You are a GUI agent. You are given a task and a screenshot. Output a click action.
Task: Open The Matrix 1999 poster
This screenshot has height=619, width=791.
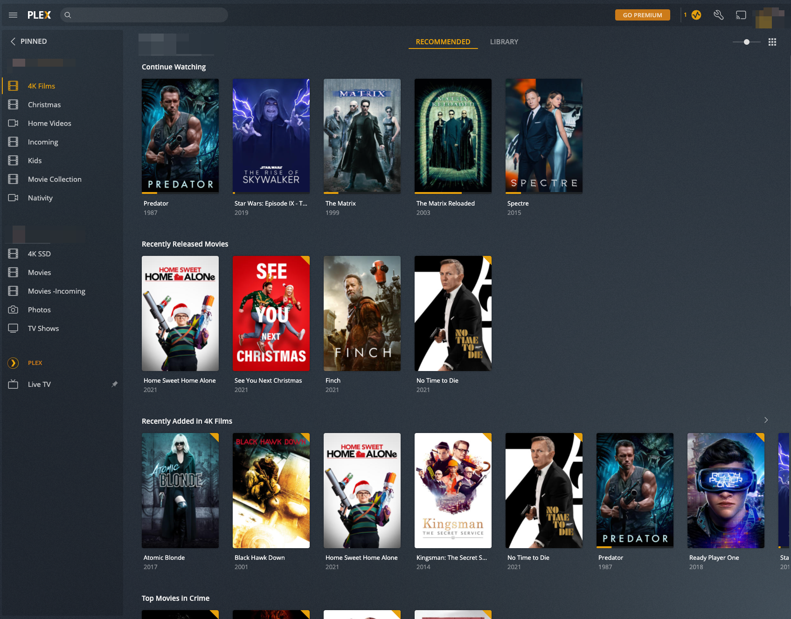(362, 136)
